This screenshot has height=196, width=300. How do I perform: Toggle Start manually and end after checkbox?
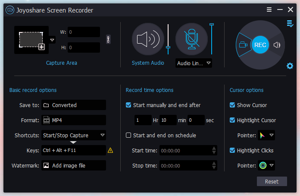pos(128,105)
